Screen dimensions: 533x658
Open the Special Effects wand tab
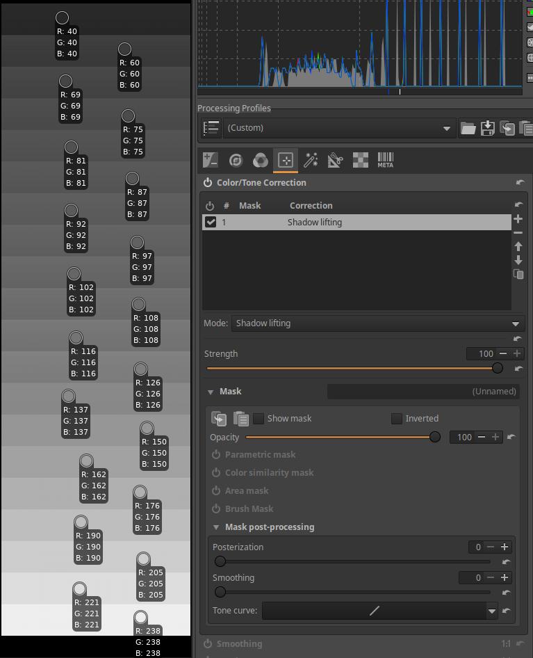coord(311,161)
